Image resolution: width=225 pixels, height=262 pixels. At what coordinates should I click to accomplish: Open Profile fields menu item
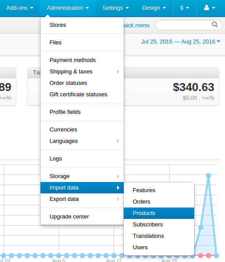tap(82, 112)
